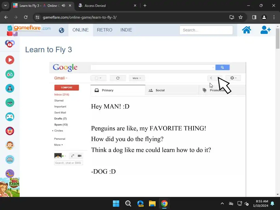This screenshot has height=210, width=280.
Task: Click the add user register icon
Action: 266,30
